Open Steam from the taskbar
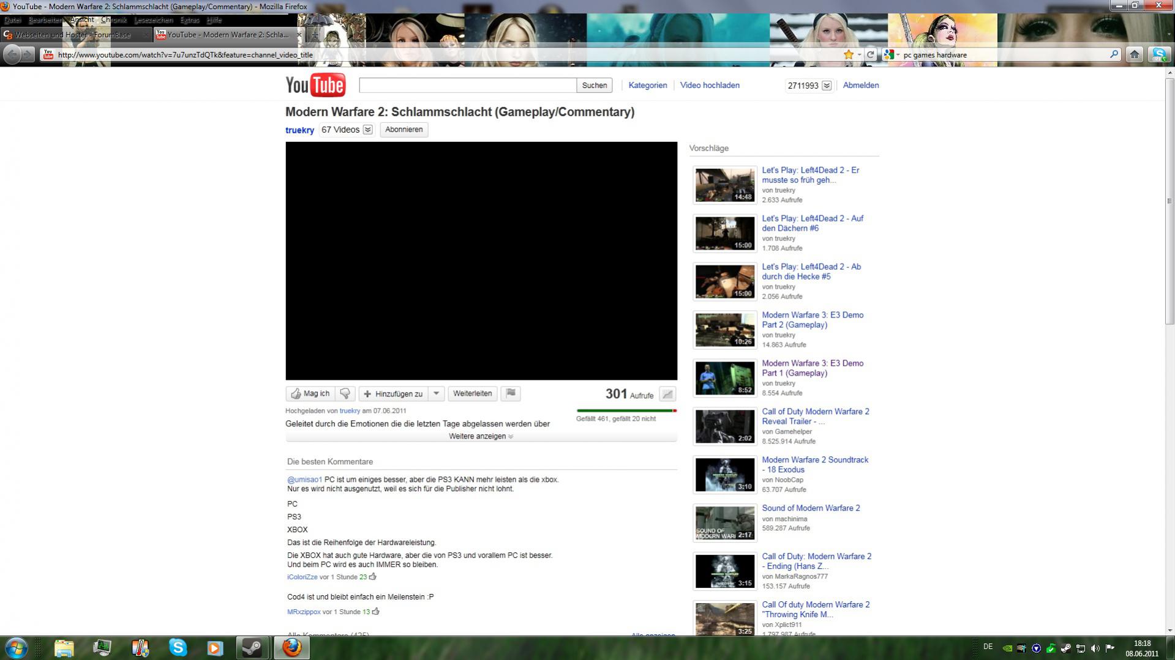 (x=252, y=647)
